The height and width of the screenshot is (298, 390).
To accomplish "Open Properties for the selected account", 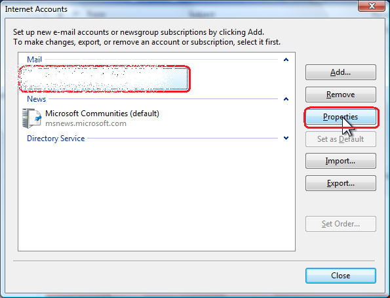I will pos(340,117).
